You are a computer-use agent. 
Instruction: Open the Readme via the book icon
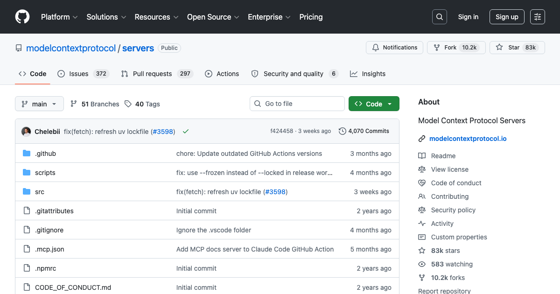[422, 155]
